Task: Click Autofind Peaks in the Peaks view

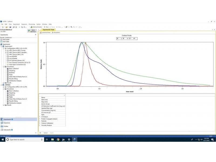Action: click(45, 32)
